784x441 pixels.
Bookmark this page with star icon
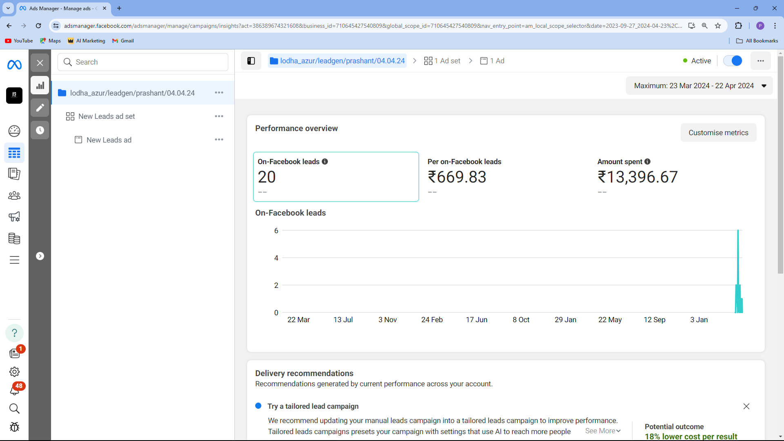click(718, 26)
